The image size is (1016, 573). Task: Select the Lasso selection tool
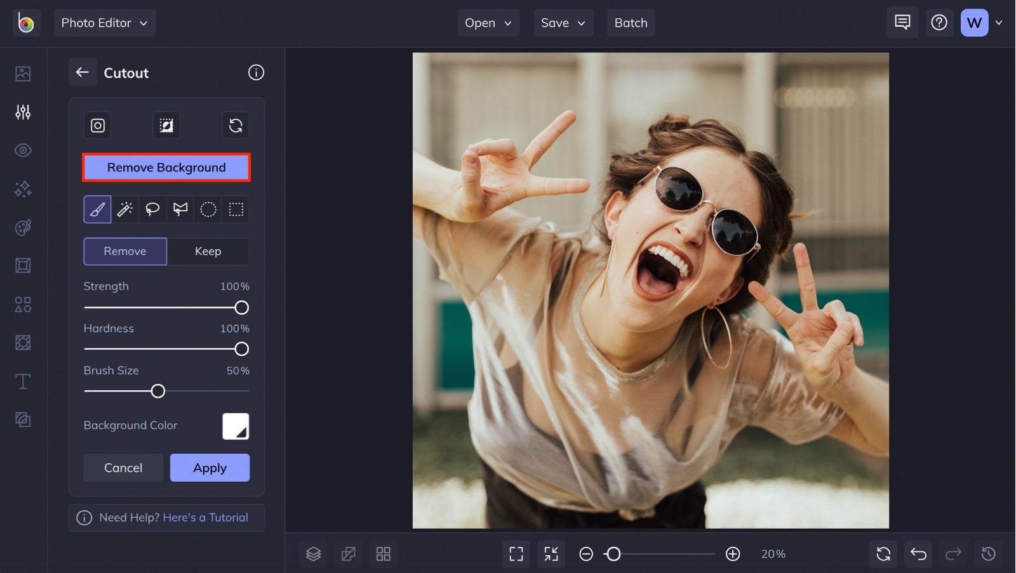[152, 209]
